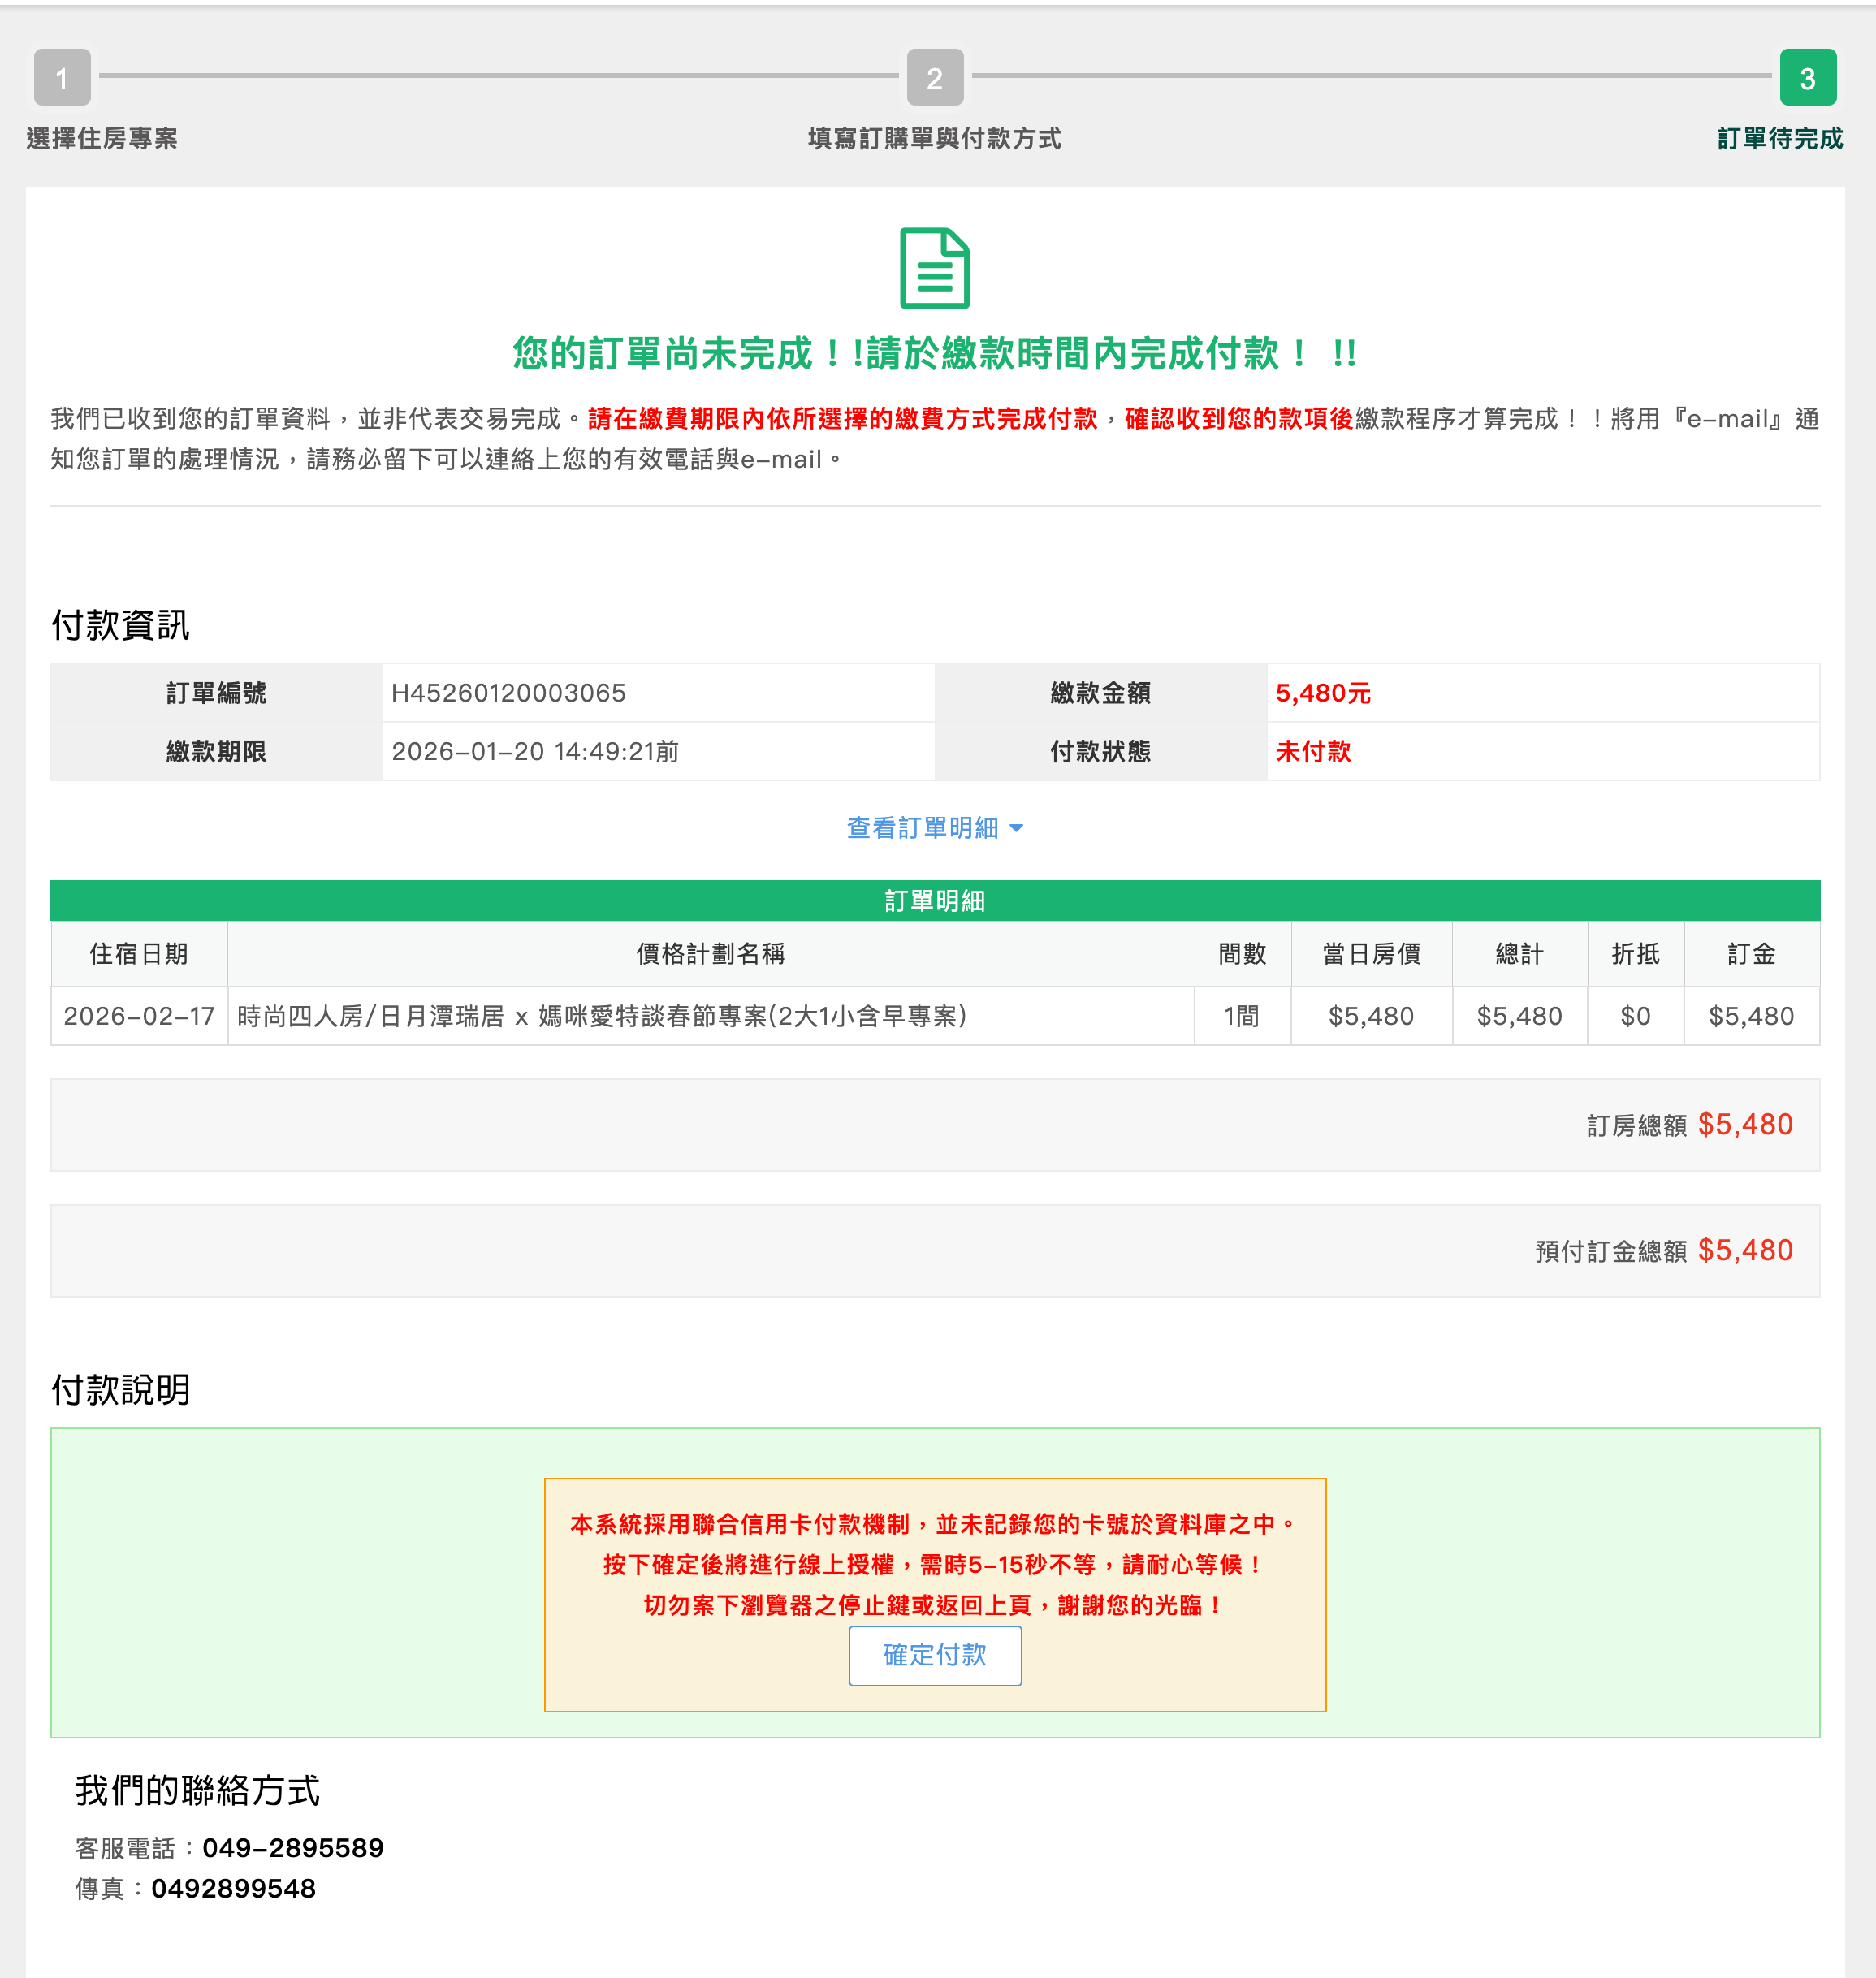
Task: Click the 5,480元 payment amount
Action: click(x=1322, y=693)
